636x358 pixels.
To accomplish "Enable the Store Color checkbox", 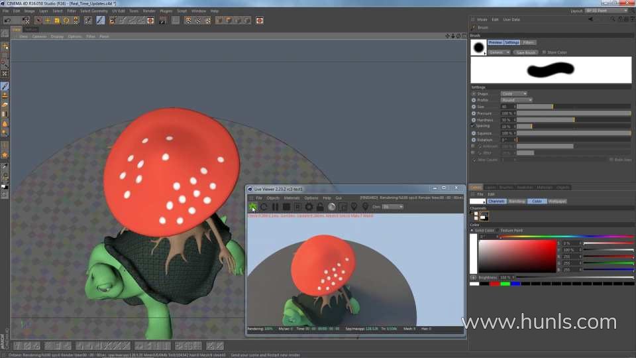I will (545, 52).
